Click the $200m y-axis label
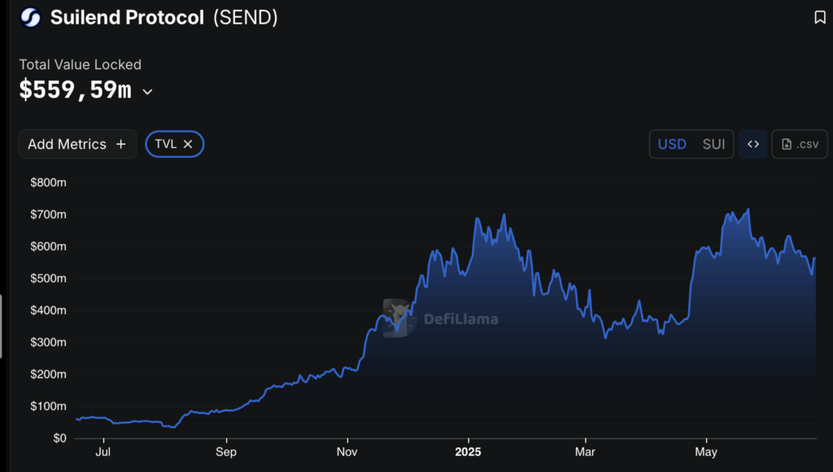 [48, 374]
